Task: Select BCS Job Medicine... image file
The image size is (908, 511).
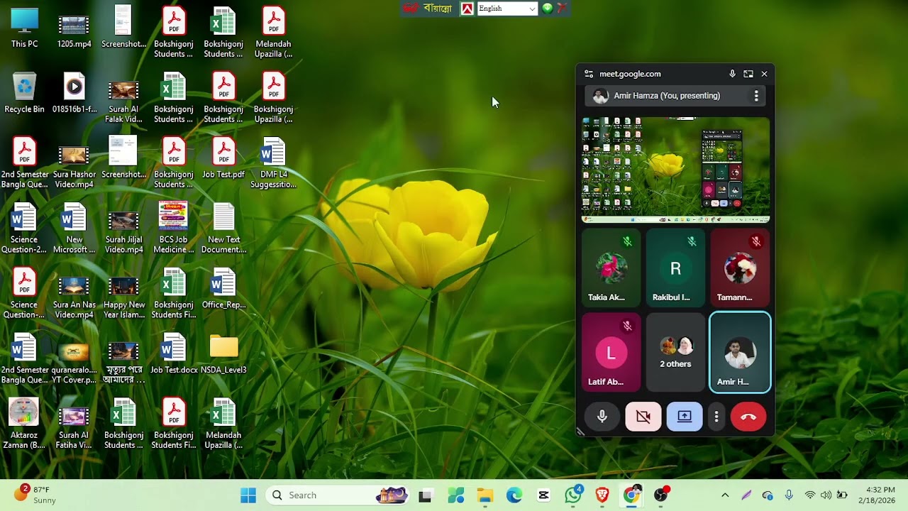Action: click(173, 229)
